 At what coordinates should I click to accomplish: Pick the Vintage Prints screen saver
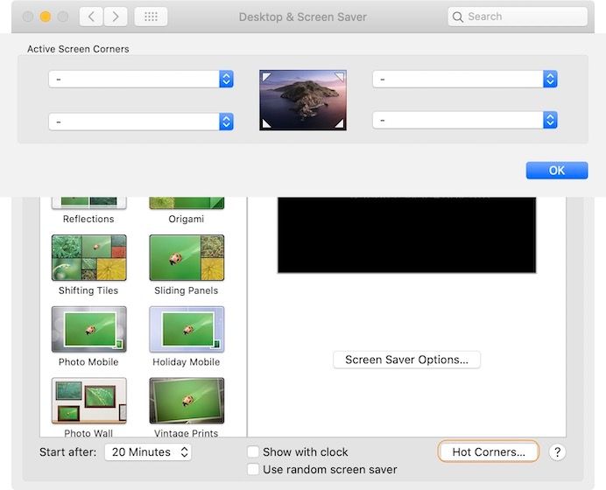click(x=186, y=401)
